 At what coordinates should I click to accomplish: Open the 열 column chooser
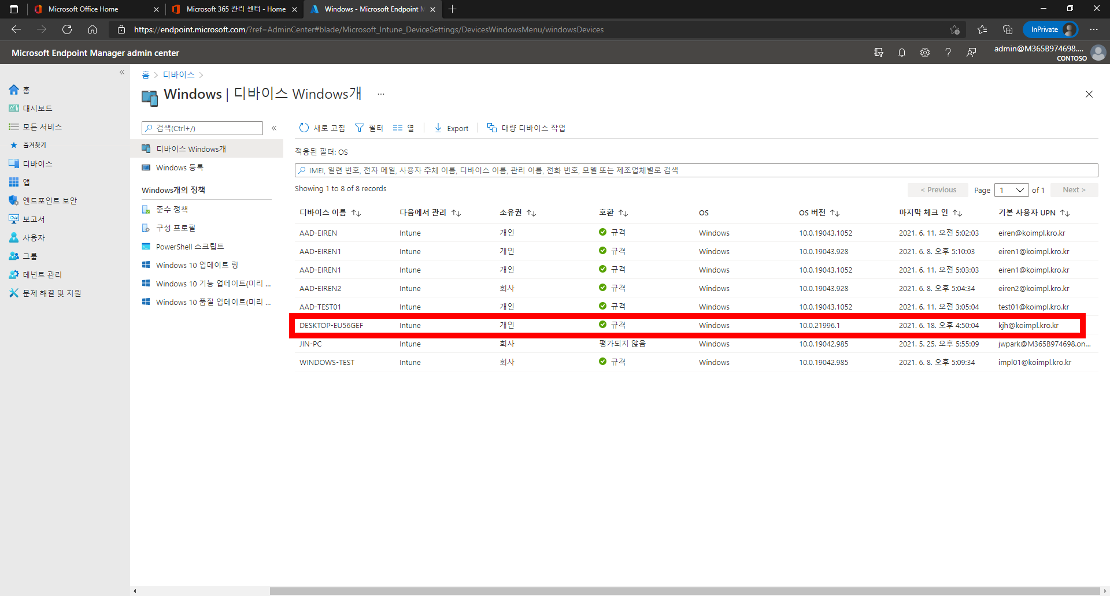(x=404, y=128)
